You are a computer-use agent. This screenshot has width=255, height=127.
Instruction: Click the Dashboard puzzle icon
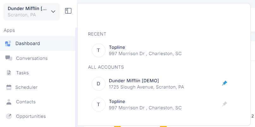8,43
